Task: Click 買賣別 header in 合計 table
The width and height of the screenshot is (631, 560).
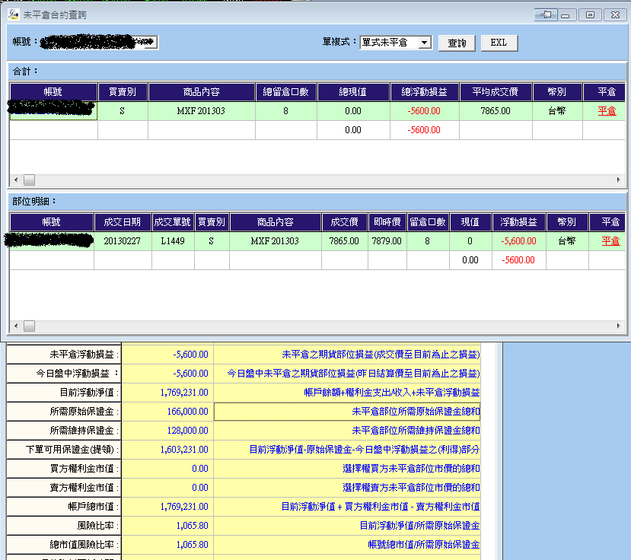Action: tap(123, 92)
